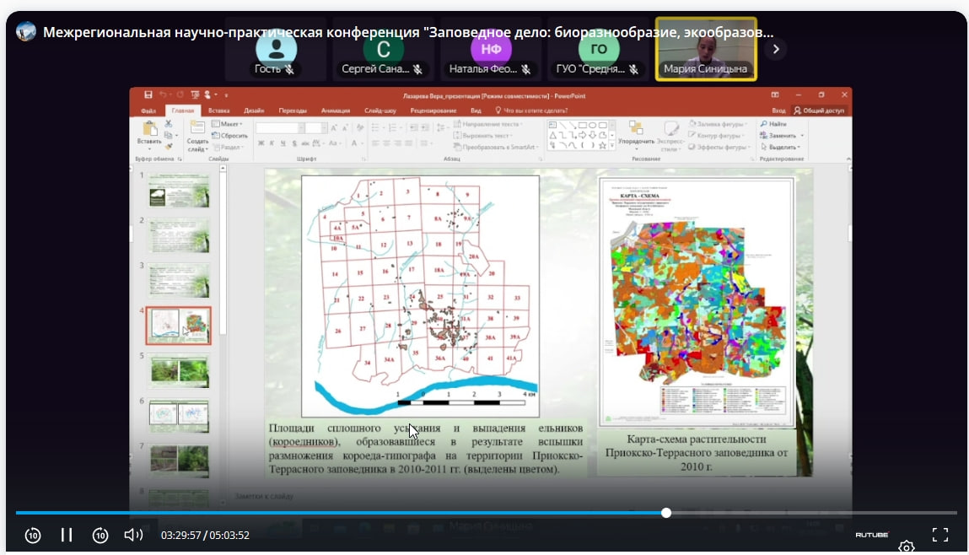This screenshot has height=555, width=969.
Task: Select Гость participant tile
Action: [276, 50]
